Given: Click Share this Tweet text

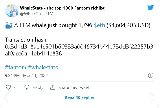Looking at the screenshot, I should 74,87.
